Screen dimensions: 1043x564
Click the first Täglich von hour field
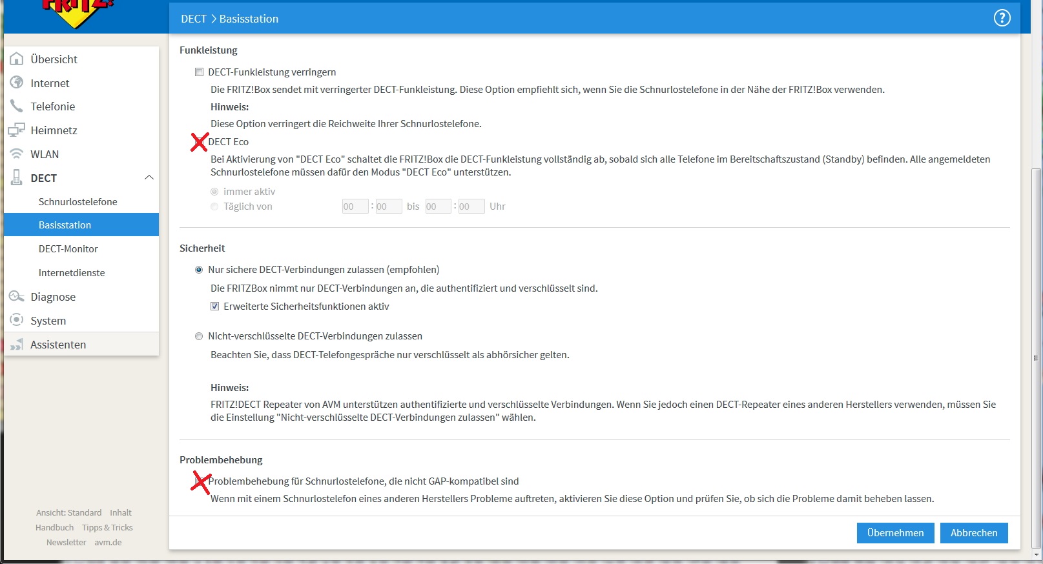[355, 206]
